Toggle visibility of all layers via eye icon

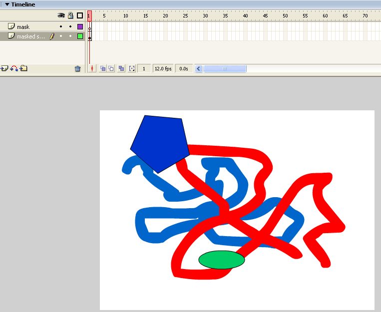(61, 15)
